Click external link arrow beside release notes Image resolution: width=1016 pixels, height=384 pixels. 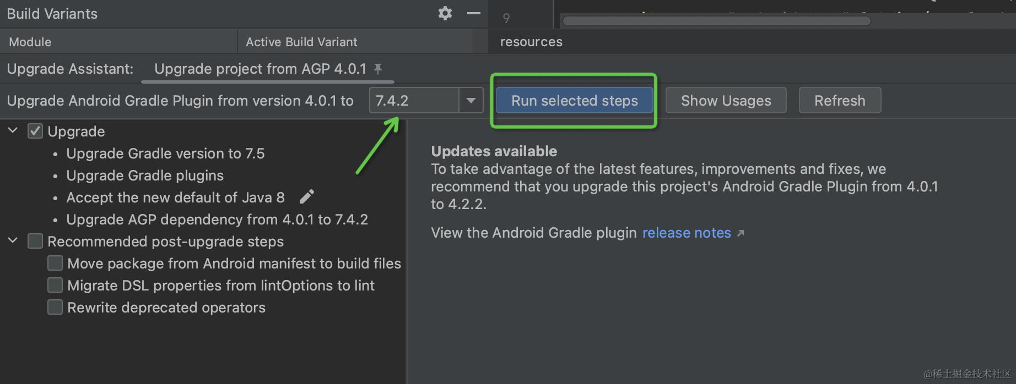[741, 233]
